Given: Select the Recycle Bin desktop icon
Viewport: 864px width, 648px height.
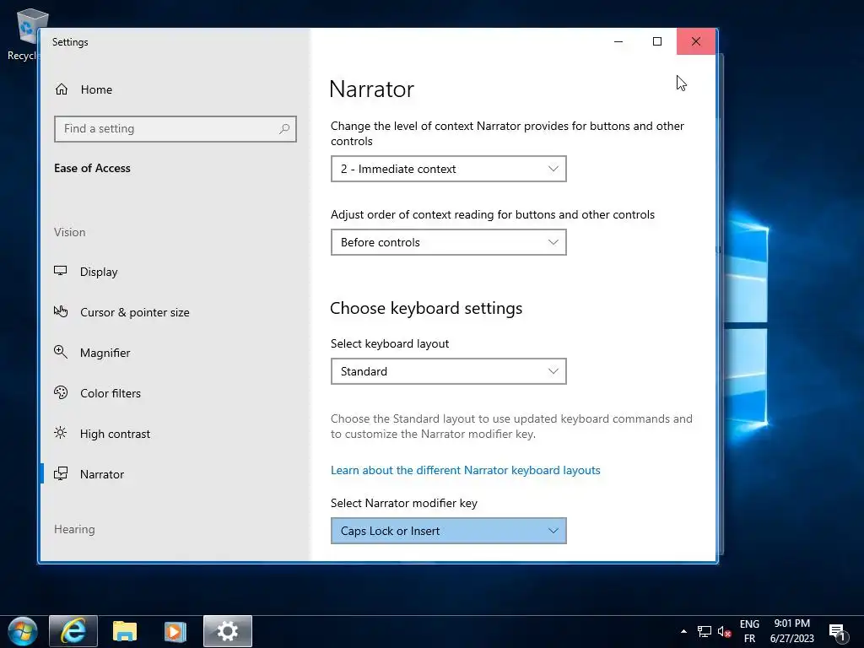Looking at the screenshot, I should tap(28, 34).
